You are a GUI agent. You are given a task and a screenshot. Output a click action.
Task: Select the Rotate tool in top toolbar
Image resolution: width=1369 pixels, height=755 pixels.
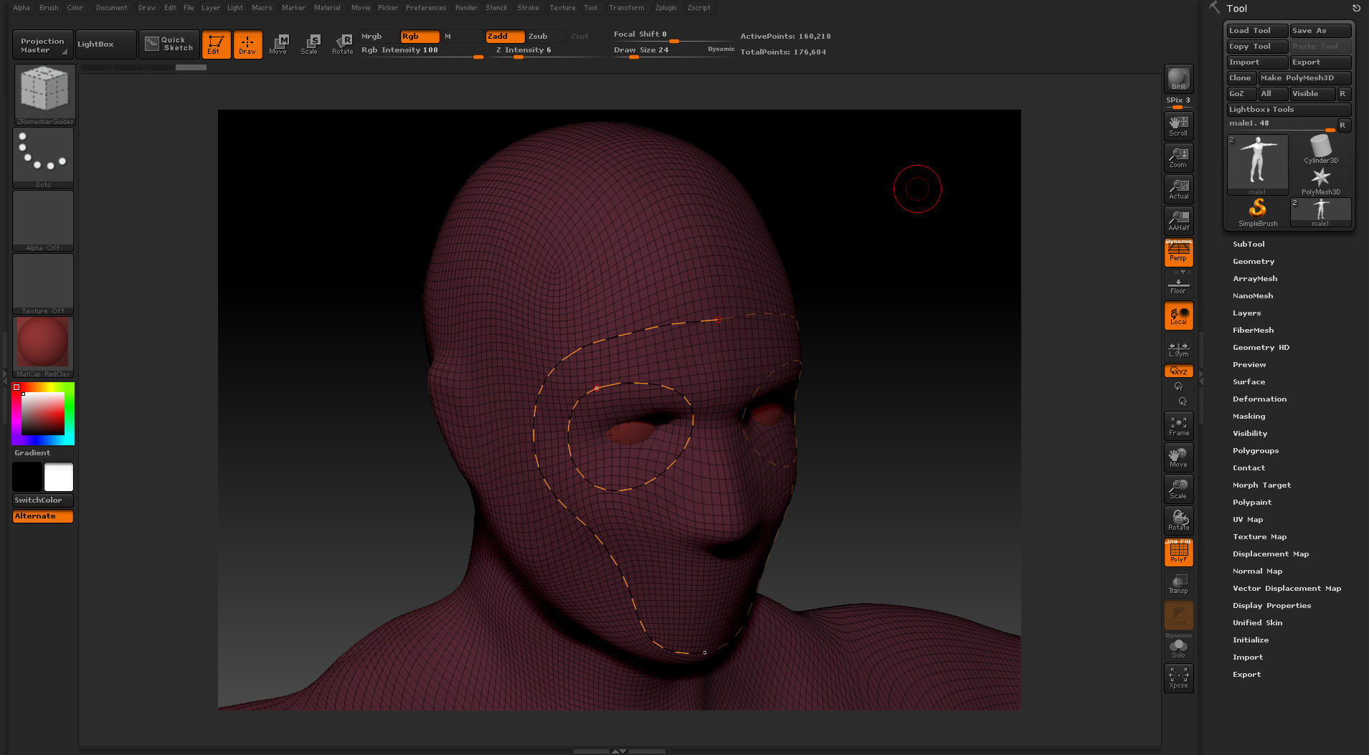click(x=343, y=44)
